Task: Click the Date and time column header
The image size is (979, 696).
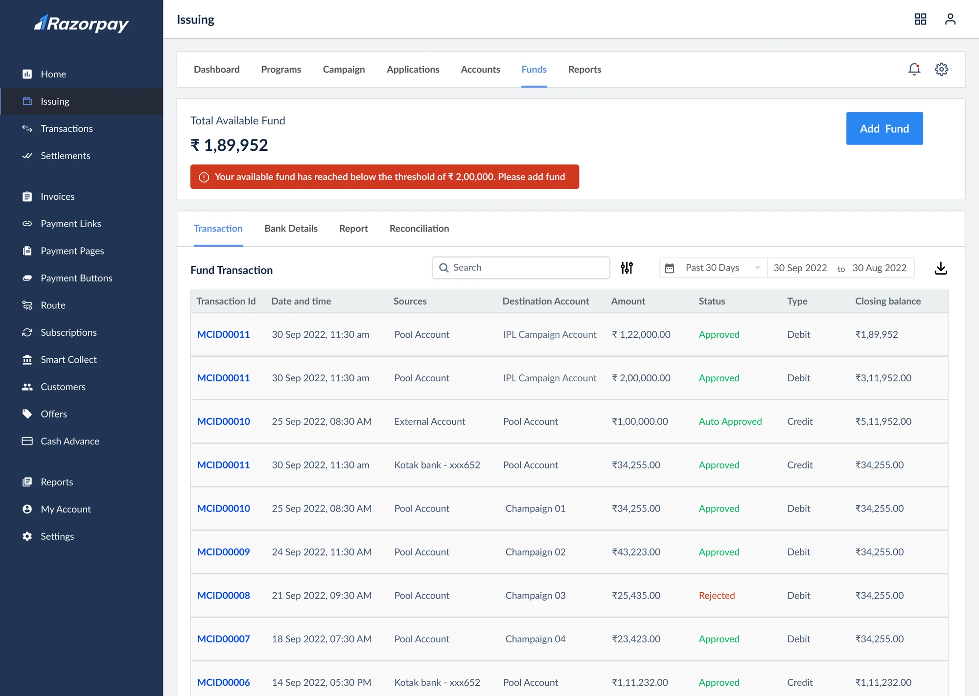Action: tap(301, 302)
